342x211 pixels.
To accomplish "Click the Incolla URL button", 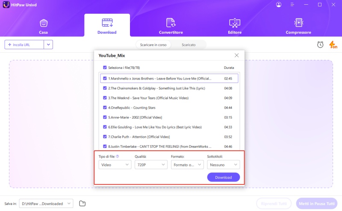I will pyautogui.click(x=24, y=45).
